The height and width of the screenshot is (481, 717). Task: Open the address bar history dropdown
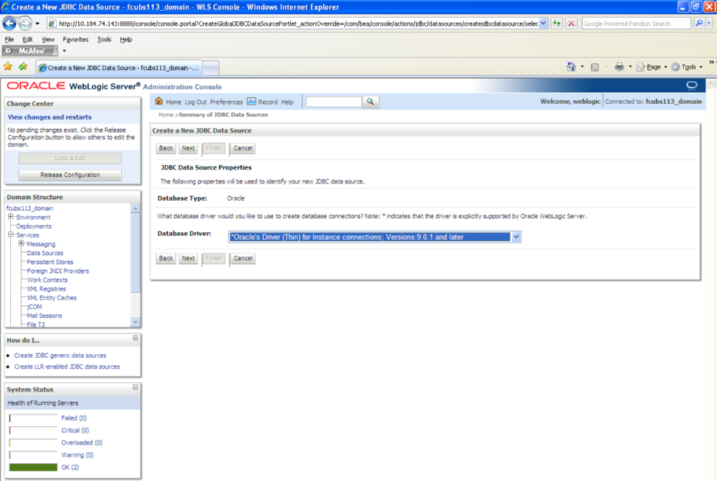click(542, 23)
